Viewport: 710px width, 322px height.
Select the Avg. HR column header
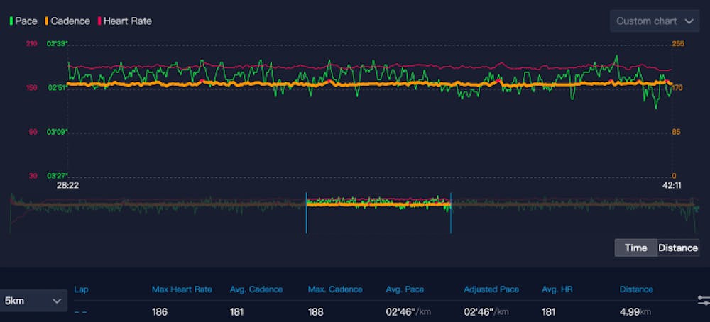point(557,289)
